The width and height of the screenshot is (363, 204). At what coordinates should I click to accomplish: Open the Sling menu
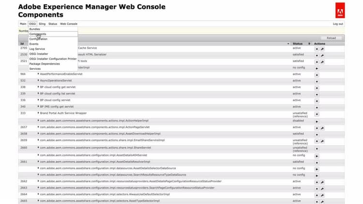[42, 24]
